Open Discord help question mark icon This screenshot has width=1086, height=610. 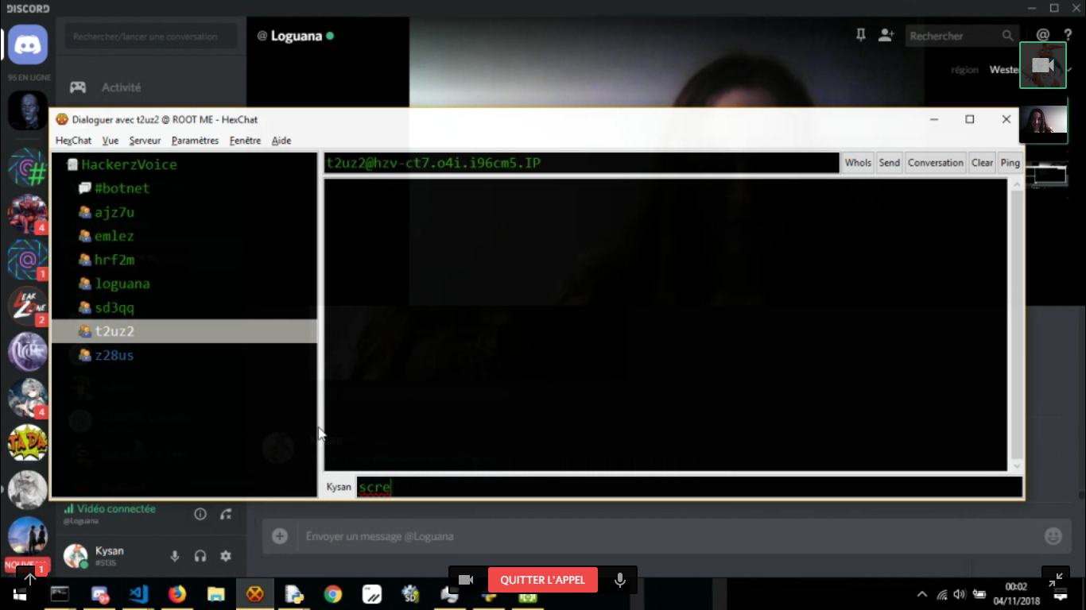pyautogui.click(x=1069, y=36)
